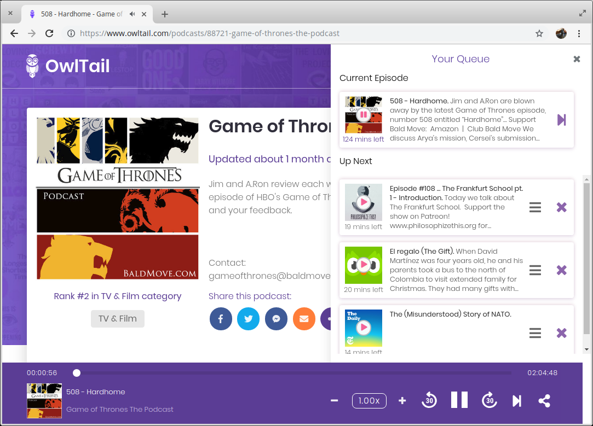Click the playback progress slider handle
Screen dimensions: 593x426
[x=77, y=373]
